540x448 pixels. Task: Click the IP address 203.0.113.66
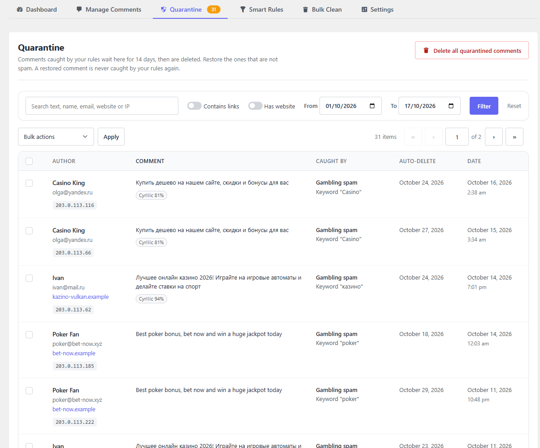tap(73, 253)
